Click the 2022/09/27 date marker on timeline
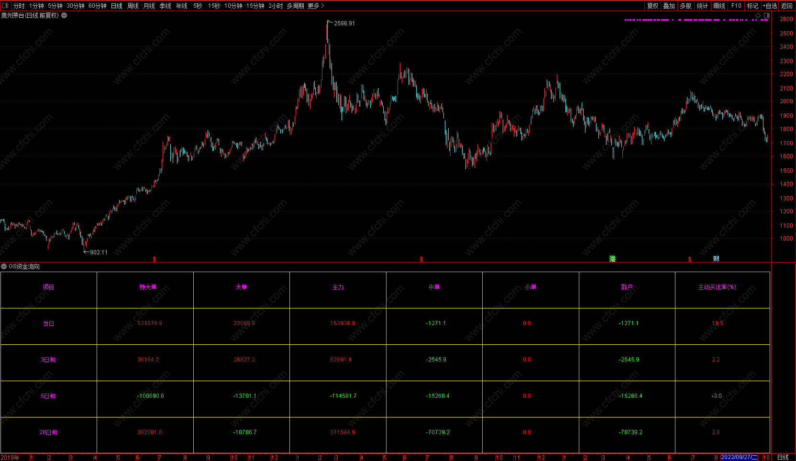This screenshot has height=461, width=796. (740, 457)
